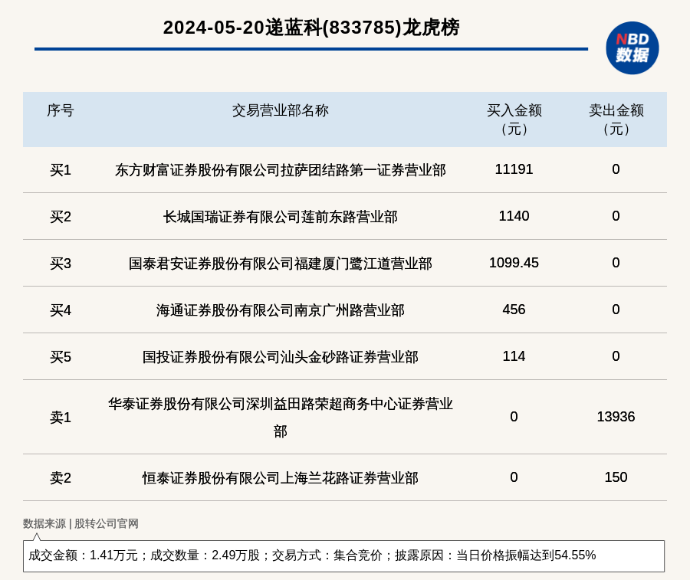Viewport: 690px width, 580px height.
Task: Select buy amount 0 in 卖2 row
Action: (x=514, y=477)
